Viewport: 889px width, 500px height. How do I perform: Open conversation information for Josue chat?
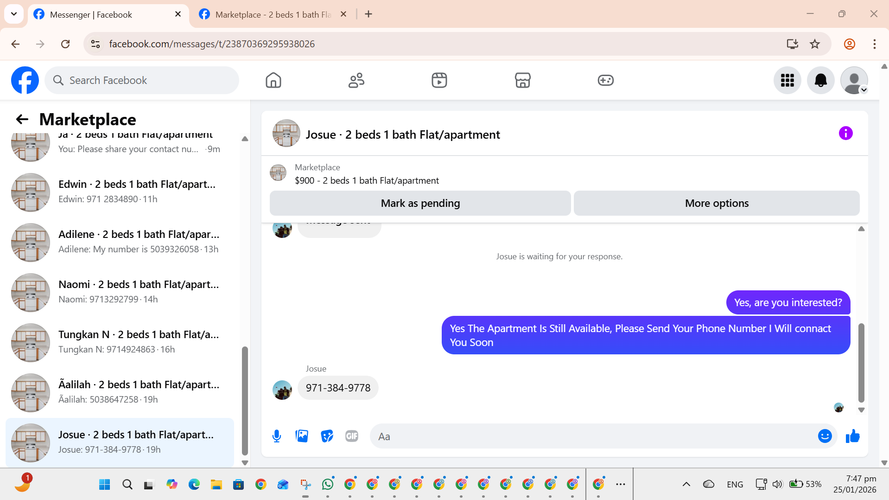[845, 134]
